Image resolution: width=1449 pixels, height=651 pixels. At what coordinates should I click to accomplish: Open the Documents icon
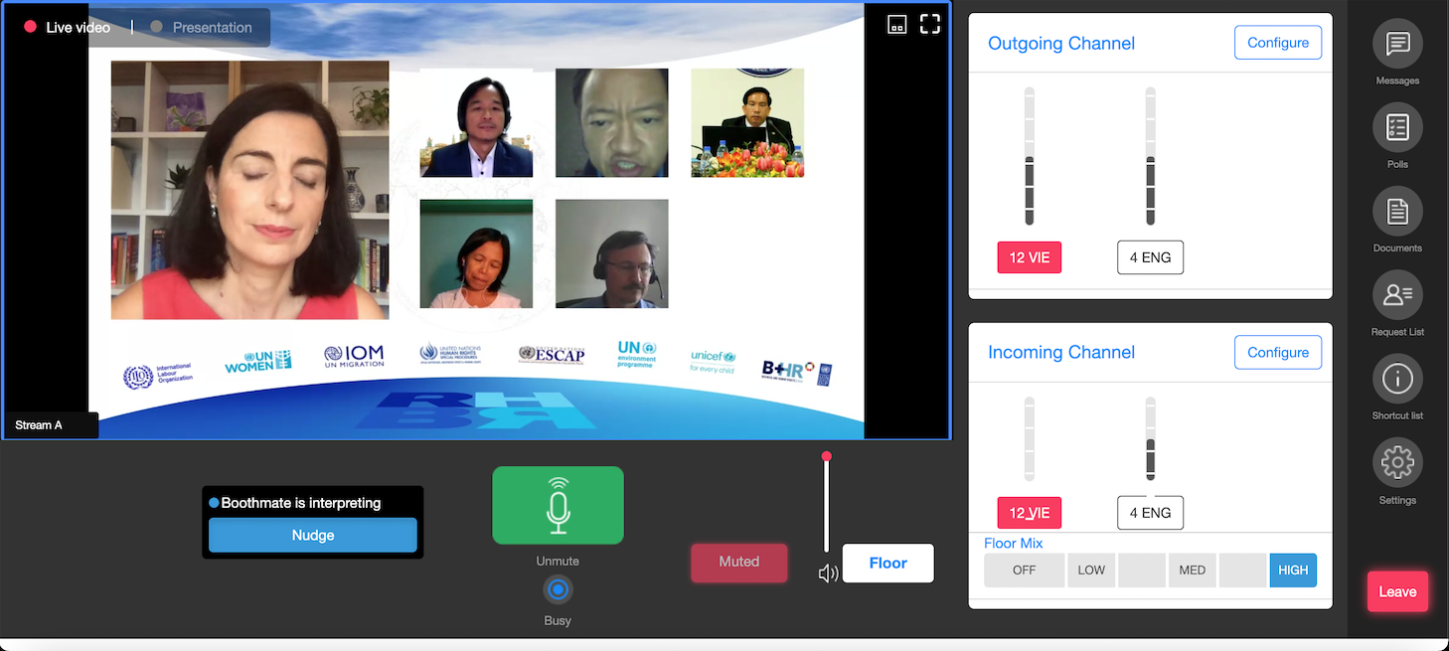1397,212
